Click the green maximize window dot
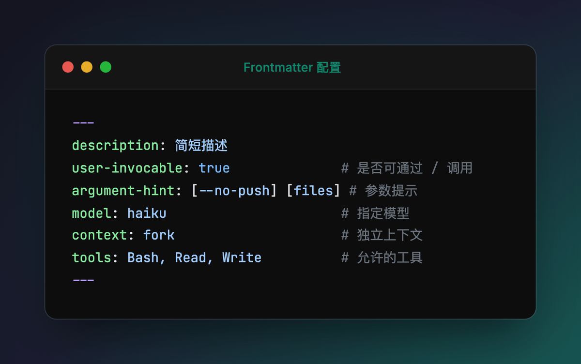The image size is (581, 364). tap(106, 67)
